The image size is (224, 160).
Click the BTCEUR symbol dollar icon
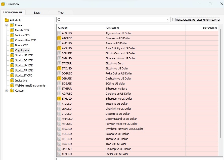pos(59,63)
